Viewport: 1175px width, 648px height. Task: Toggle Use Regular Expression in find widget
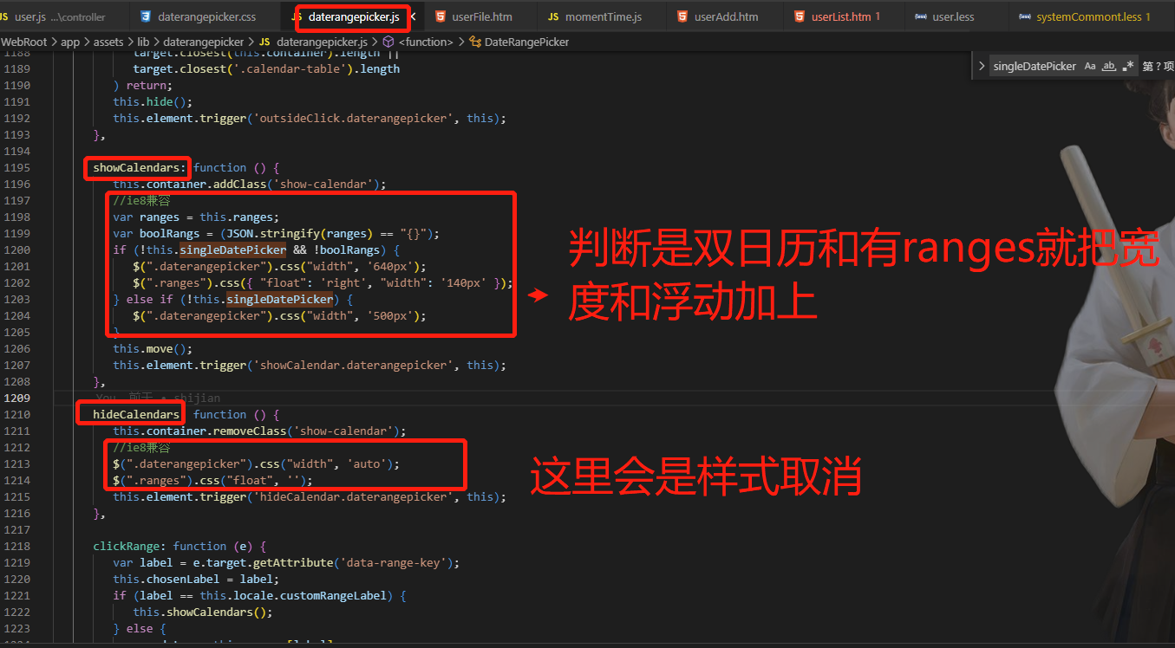tap(1128, 66)
